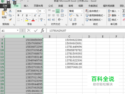Screen dimensions: 125x94
Task: Expand paste options arrow under 粘贴
Action: pos(4,20)
